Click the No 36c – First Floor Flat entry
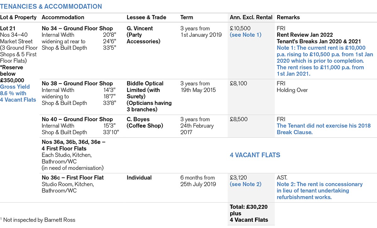Screen dimensions: 377x228 (73, 177)
